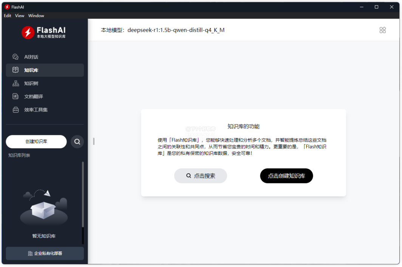Collapse sidebar using the vertical divider handle

click(x=94, y=142)
